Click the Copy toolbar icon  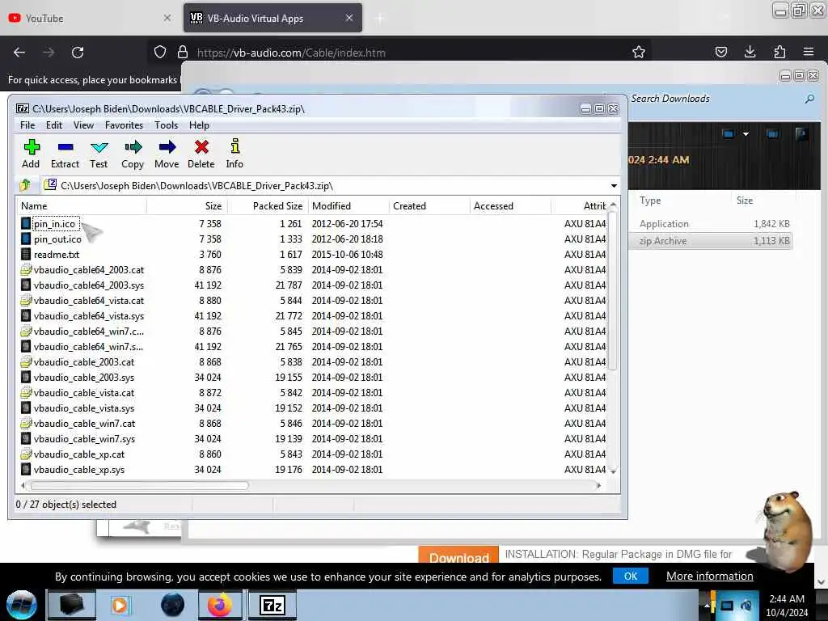pos(133,153)
